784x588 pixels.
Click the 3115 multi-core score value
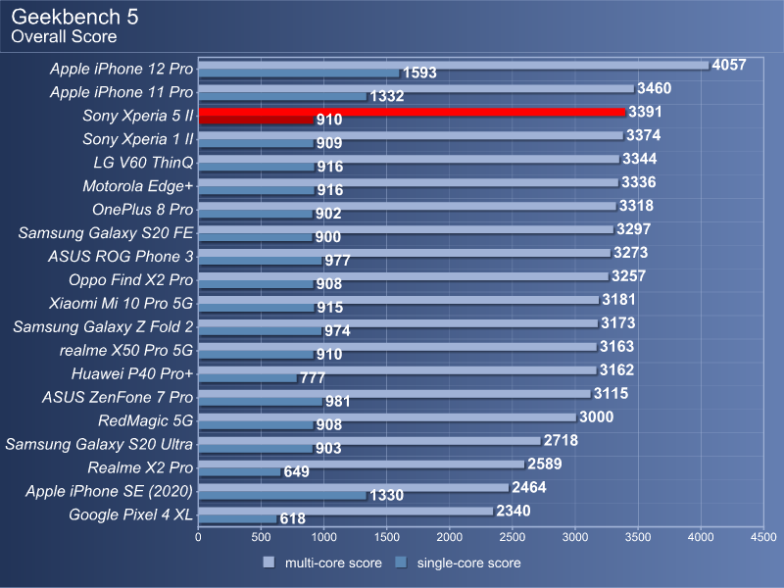pos(611,394)
